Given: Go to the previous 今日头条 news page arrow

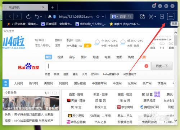Looking at the screenshot, I should pyautogui.click(x=53, y=93).
